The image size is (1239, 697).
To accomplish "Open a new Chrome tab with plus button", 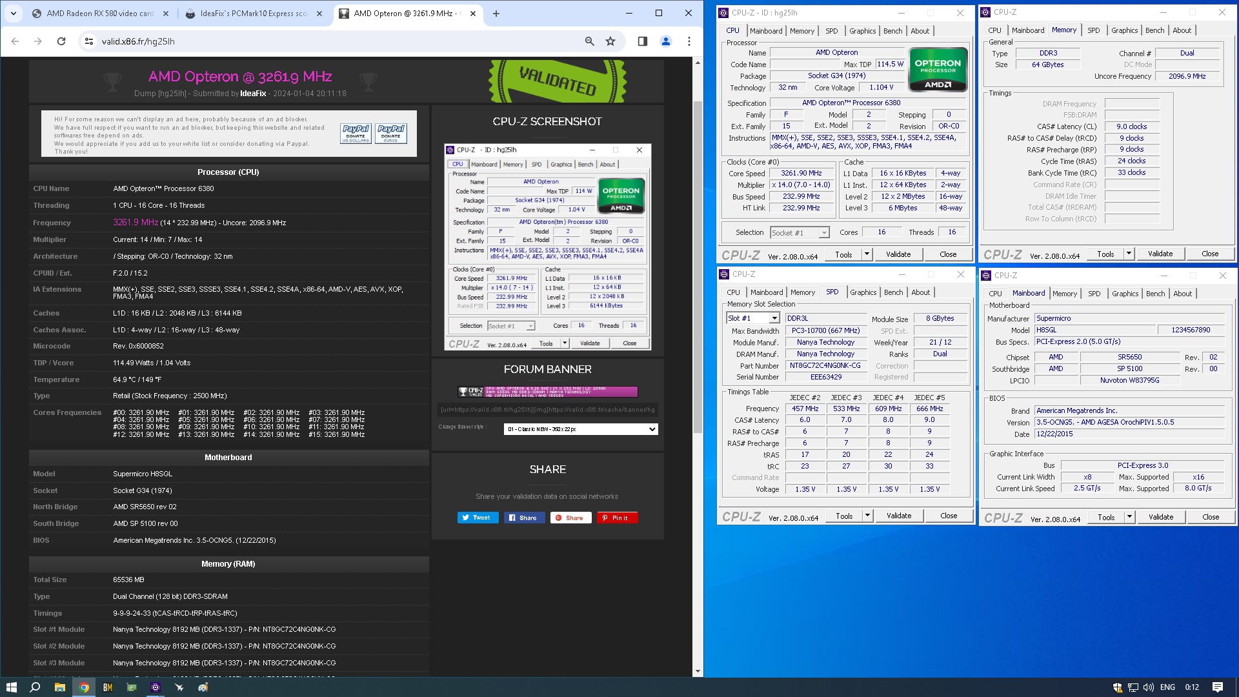I will pos(496,13).
